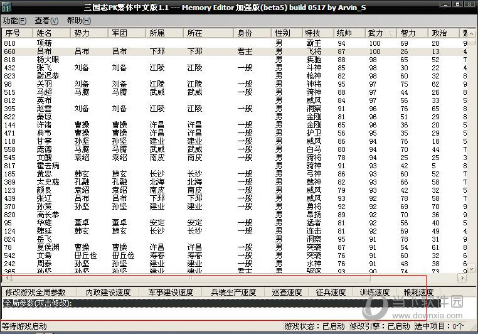This screenshot has width=478, height=334.
Task: Sort by 序号 column header
Action: click(18, 33)
